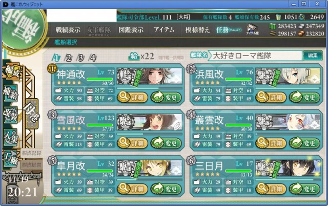Click 変更 button for 三日月
The height and width of the screenshot is (206, 328).
[x=304, y=189]
